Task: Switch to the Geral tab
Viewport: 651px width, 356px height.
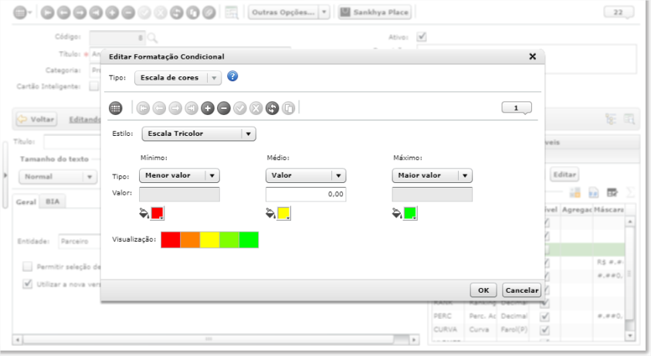Action: tap(25, 202)
